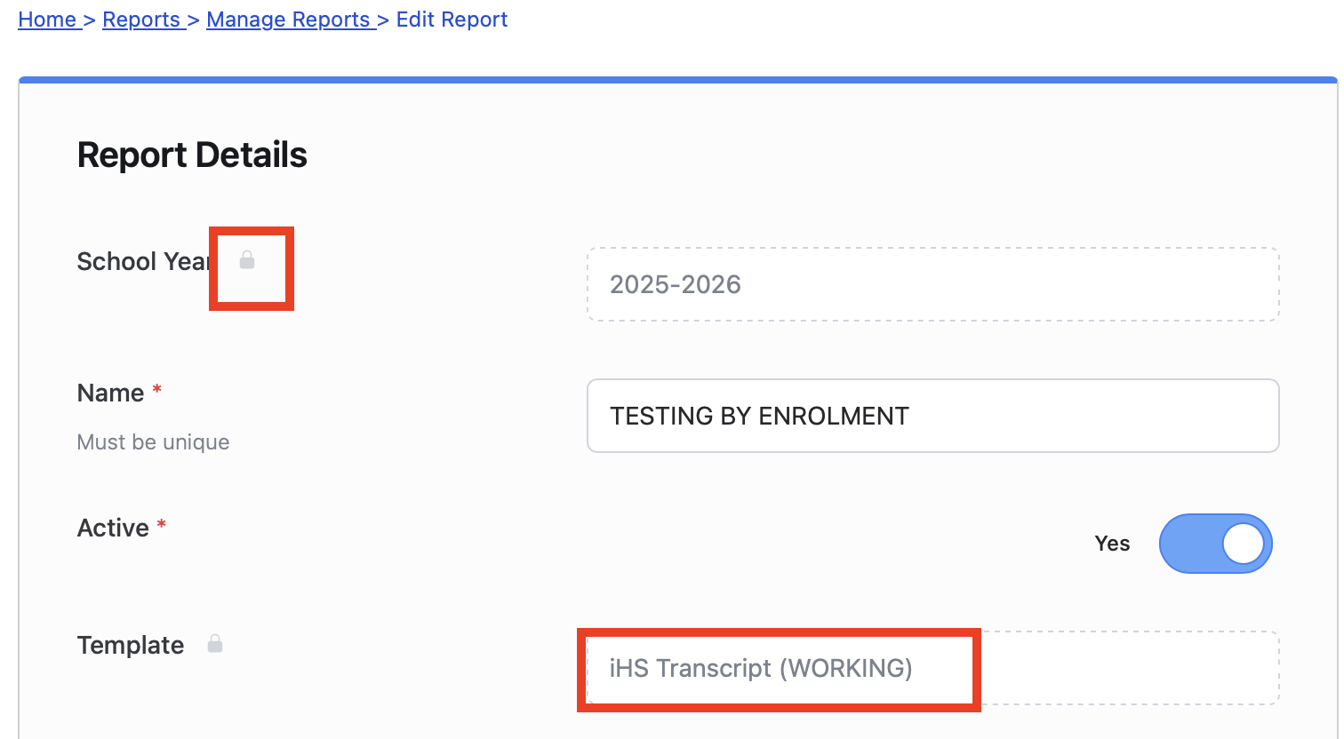Go to Home in the breadcrumb
1344x739 pixels.
tap(47, 20)
